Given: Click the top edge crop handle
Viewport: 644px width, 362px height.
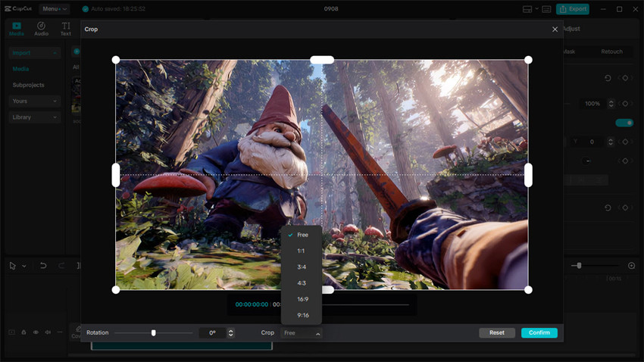Looking at the screenshot, I should click(322, 60).
